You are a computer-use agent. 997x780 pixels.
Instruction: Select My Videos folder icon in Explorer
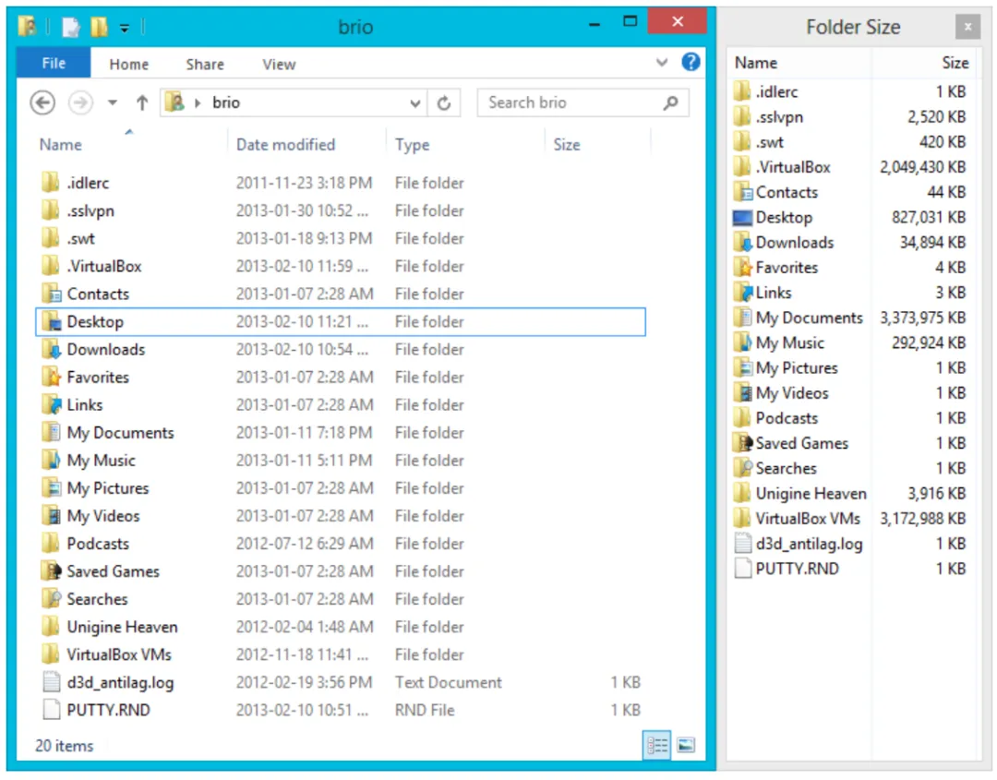[51, 516]
